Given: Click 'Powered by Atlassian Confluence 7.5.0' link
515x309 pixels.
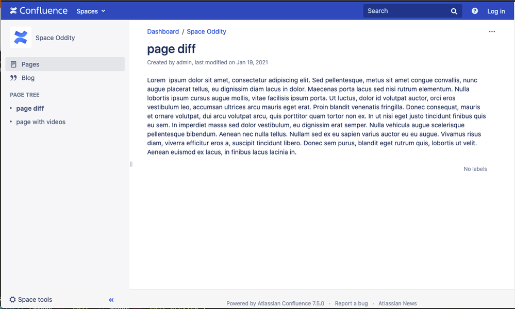Looking at the screenshot, I should click(275, 303).
